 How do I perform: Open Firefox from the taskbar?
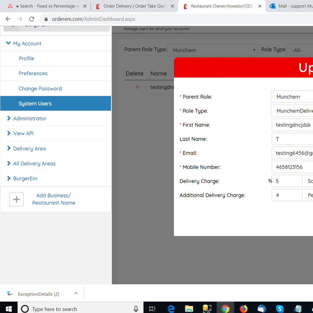(243, 309)
